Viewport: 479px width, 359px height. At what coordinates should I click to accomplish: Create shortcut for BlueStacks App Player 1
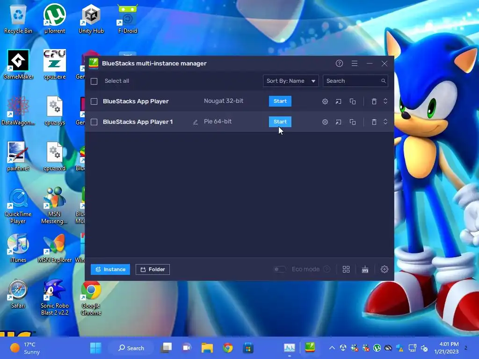click(x=339, y=122)
